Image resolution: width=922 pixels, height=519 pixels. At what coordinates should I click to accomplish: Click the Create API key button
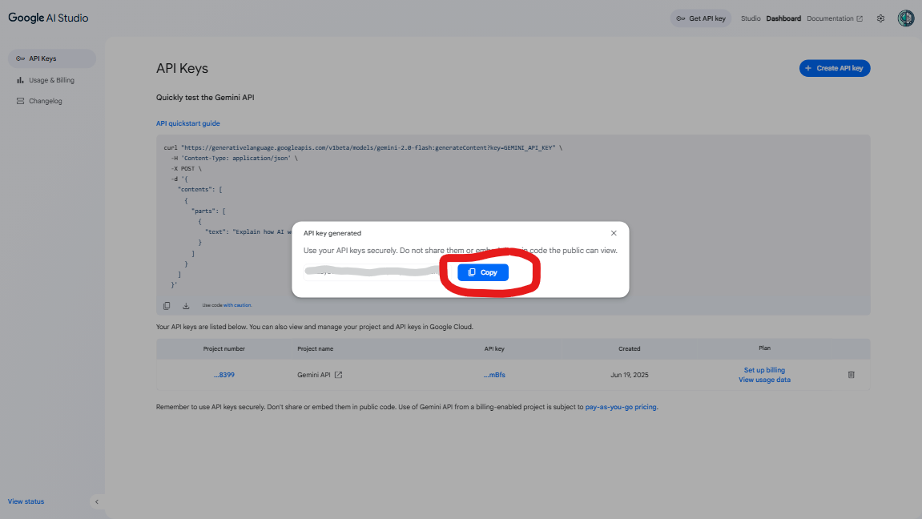coord(835,68)
